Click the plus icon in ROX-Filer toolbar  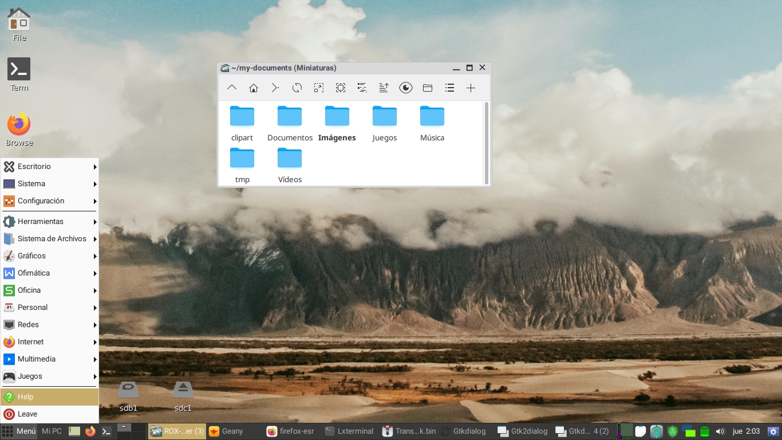471,88
